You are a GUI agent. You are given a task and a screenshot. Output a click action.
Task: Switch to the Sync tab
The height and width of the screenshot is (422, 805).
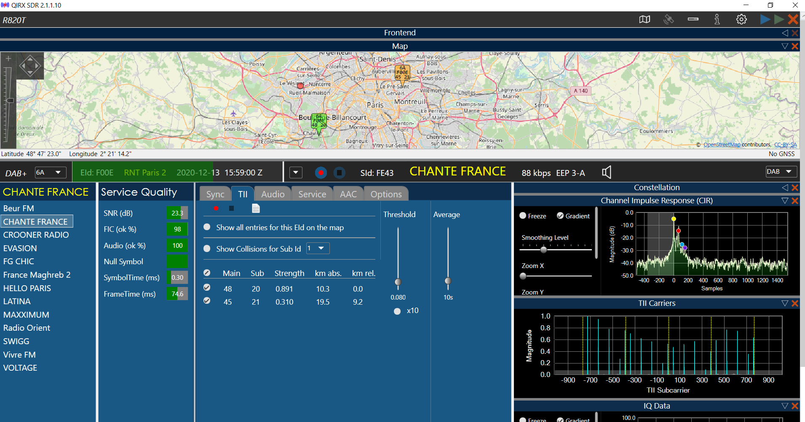pyautogui.click(x=215, y=194)
